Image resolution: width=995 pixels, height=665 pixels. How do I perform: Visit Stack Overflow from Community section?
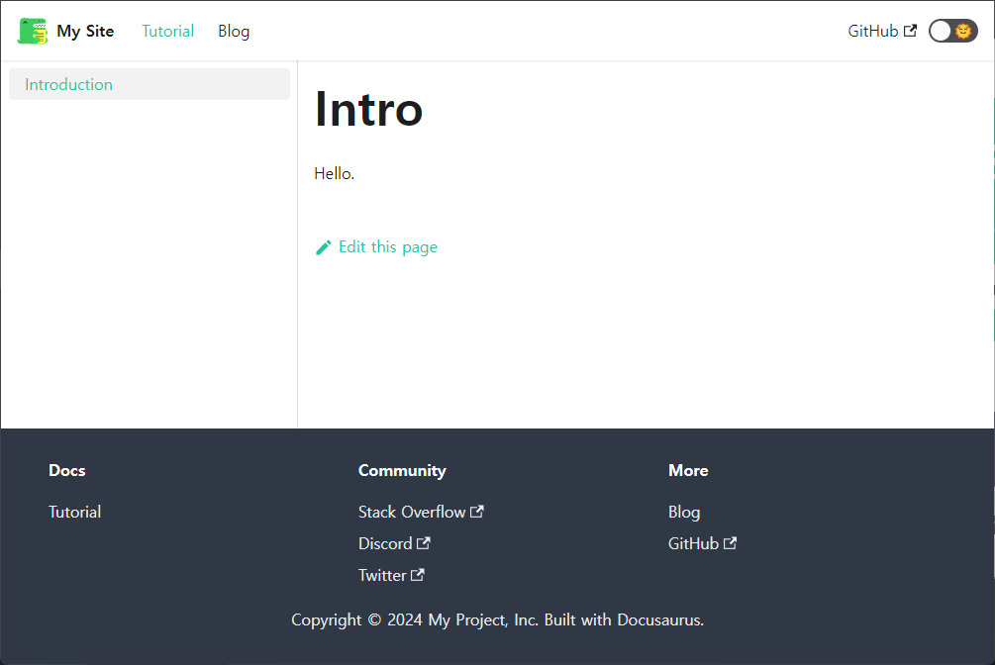[x=411, y=512]
